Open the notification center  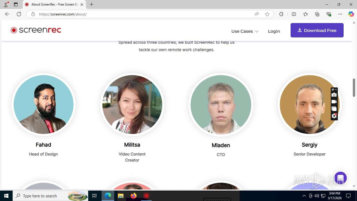348,196
